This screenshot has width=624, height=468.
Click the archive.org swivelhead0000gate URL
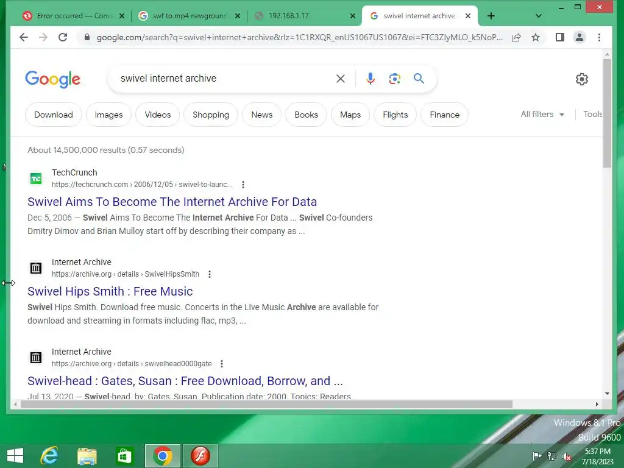point(132,364)
